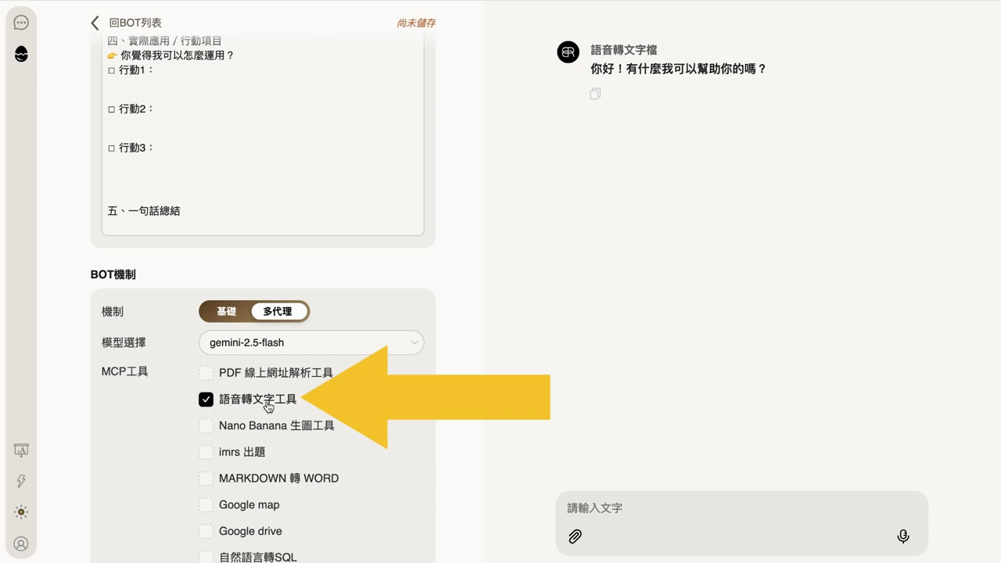
Task: Click the back chevron next to 回BOT列表
Action: pos(95,23)
